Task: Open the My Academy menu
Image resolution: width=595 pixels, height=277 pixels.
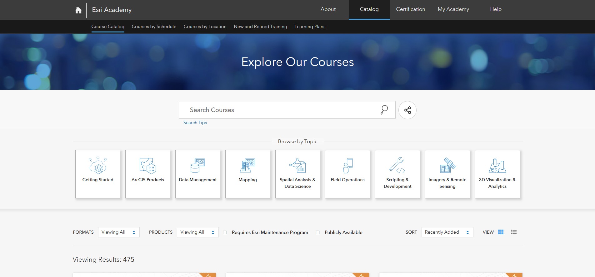Action: pyautogui.click(x=453, y=9)
